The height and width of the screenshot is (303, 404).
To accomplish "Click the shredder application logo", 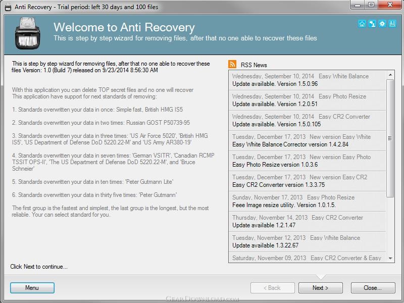I will pyautogui.click(x=28, y=33).
